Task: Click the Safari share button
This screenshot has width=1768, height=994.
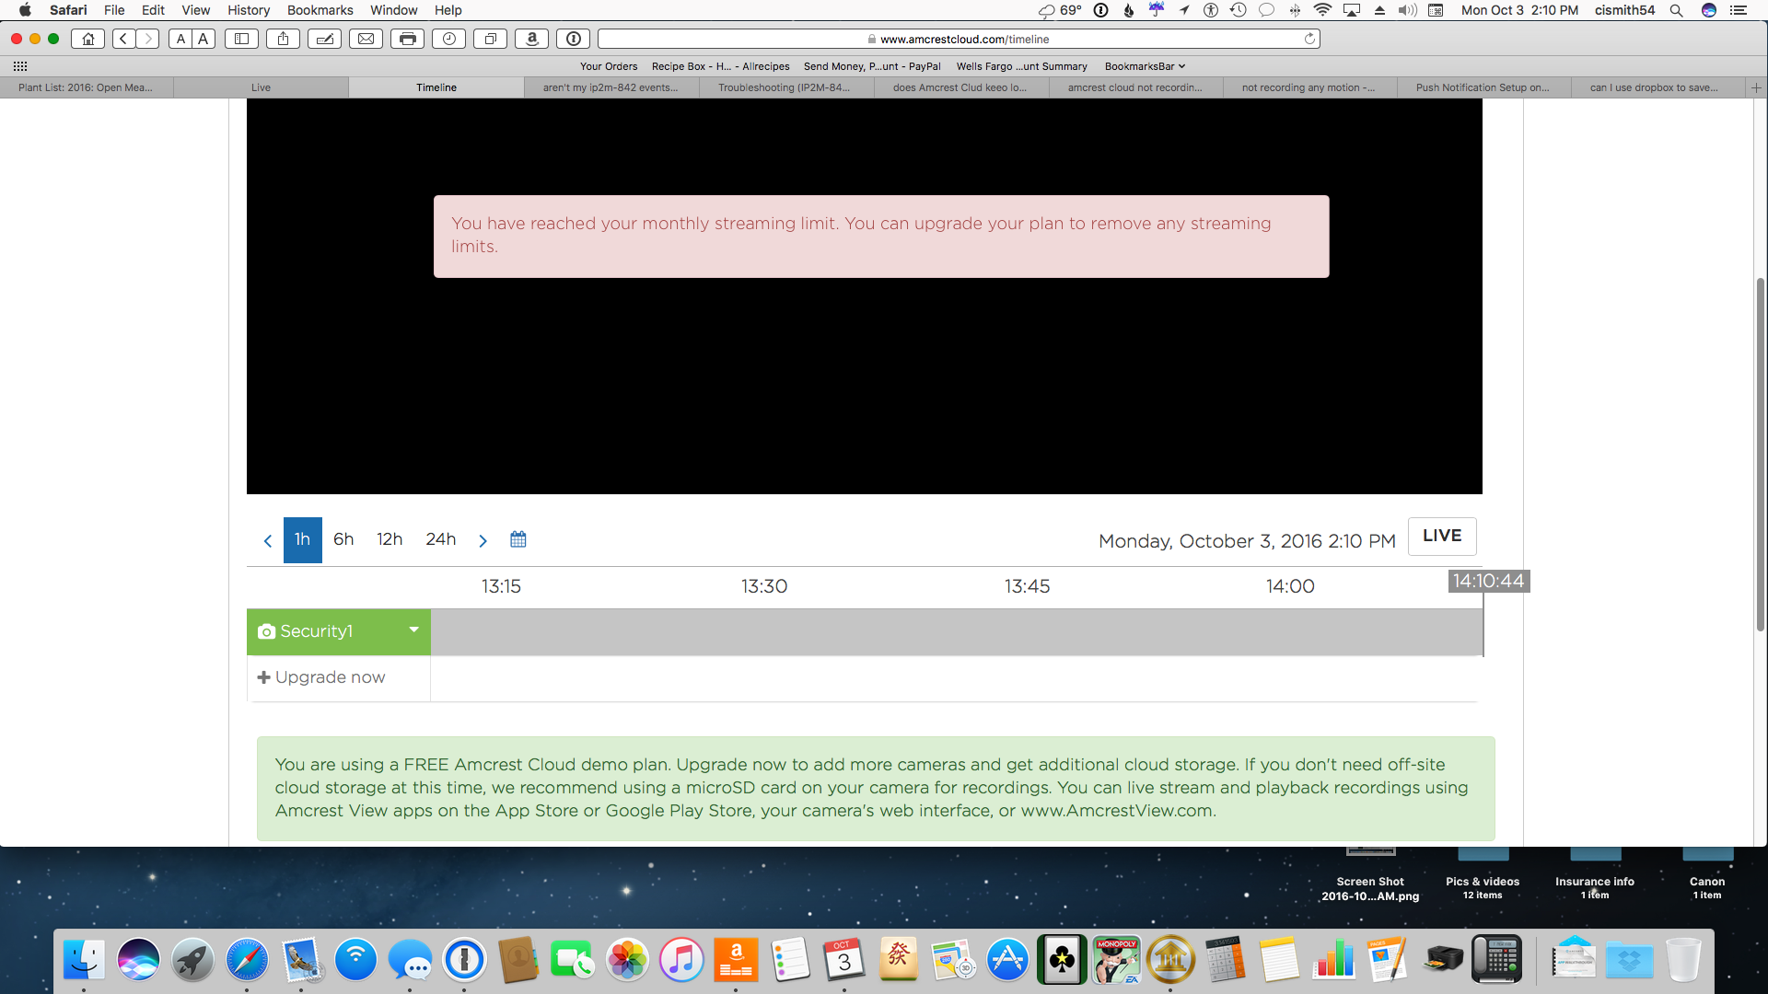Action: click(x=284, y=39)
